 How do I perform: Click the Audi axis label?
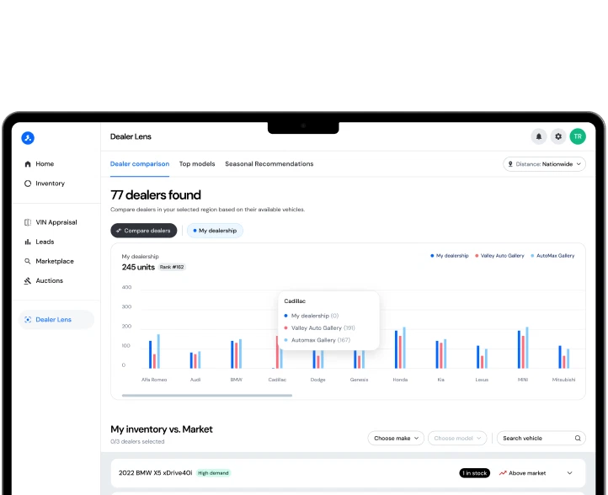[x=195, y=380]
